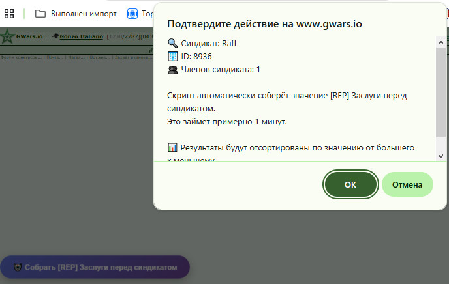
Task: Click the magnifier icon next to Синдикат: Raft
Action: click(x=172, y=43)
